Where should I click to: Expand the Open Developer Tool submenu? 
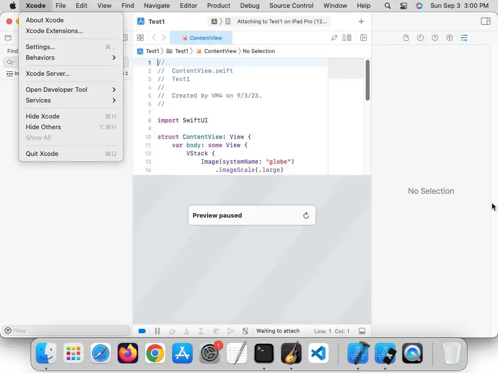(71, 89)
